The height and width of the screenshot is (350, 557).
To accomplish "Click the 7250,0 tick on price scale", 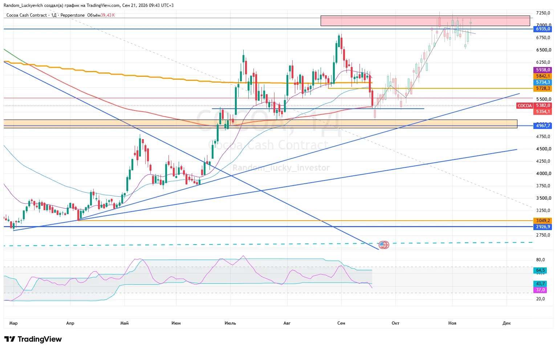I will pos(543,13).
